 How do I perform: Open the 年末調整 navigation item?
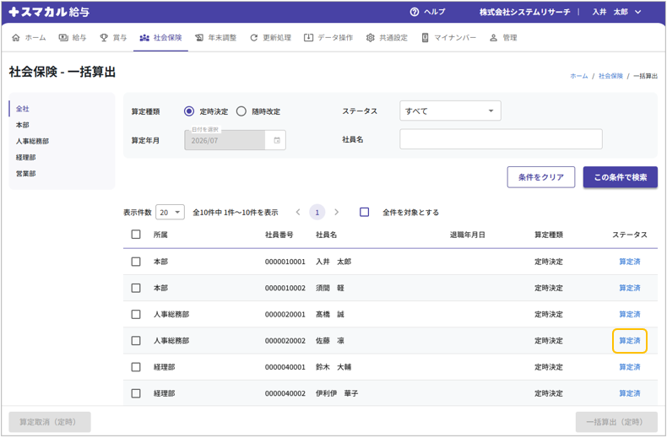(x=215, y=38)
